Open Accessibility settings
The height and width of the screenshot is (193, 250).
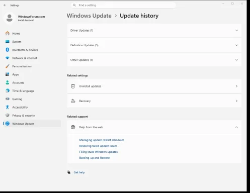pos(32,107)
